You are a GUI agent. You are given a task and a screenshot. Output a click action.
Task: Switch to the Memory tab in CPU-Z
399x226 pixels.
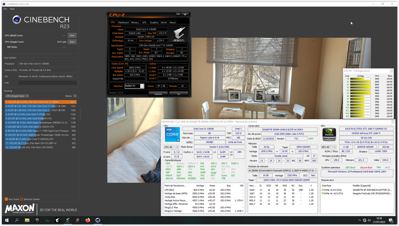point(135,22)
